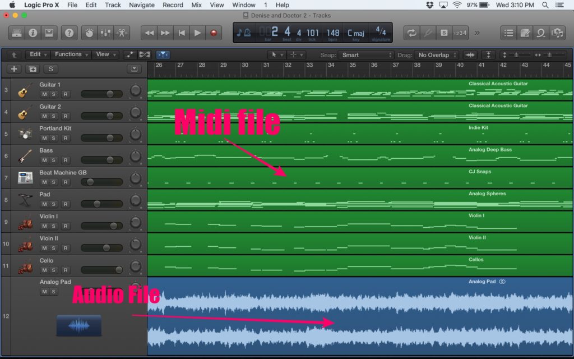Open the List Editors

point(508,33)
